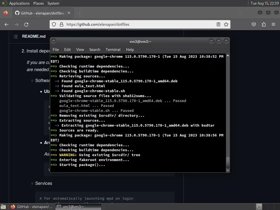The image size is (280, 210).
Task: Open the Terminal menu
Action: (113, 50)
